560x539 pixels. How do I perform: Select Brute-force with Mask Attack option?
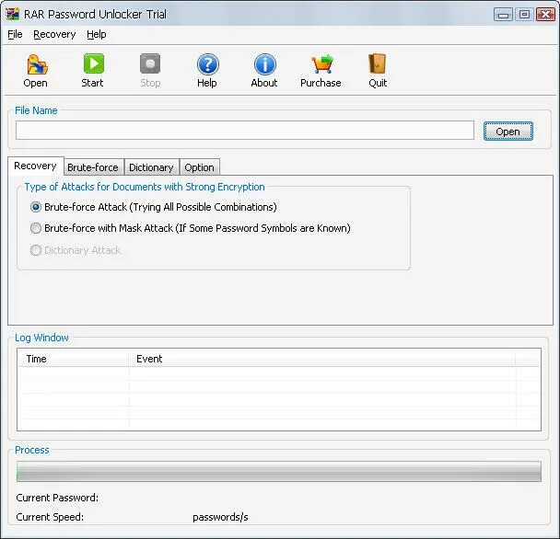click(x=36, y=228)
